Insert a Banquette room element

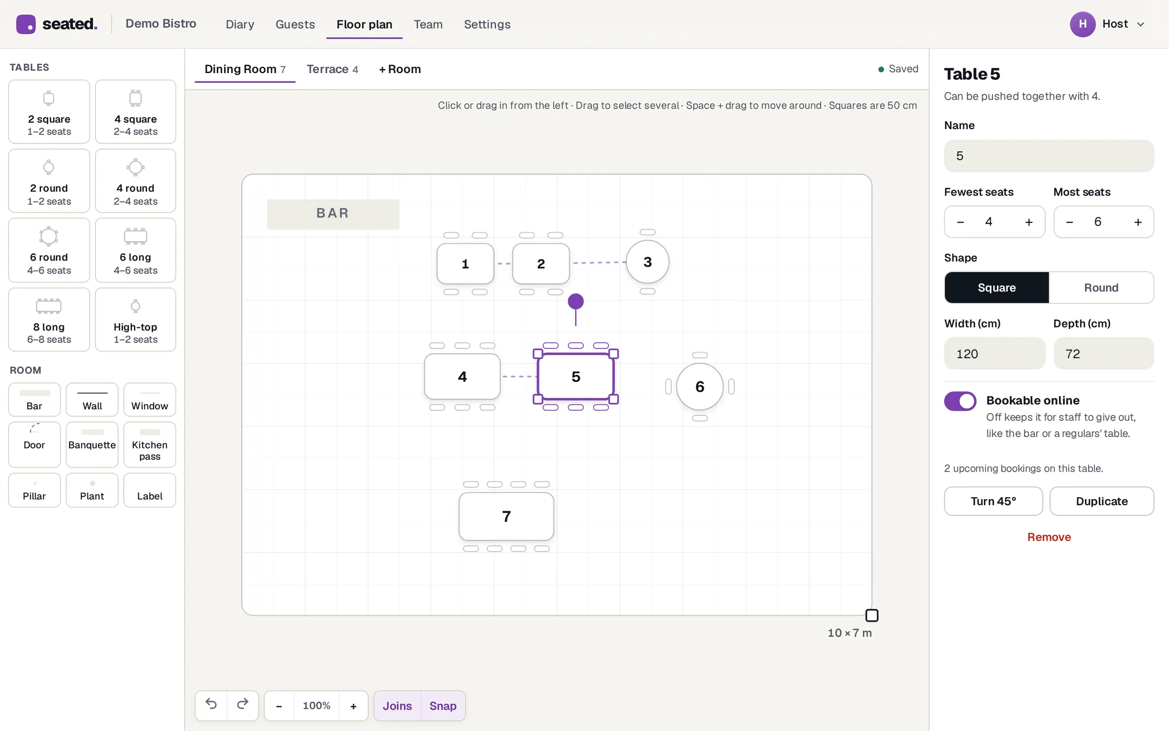pos(92,444)
